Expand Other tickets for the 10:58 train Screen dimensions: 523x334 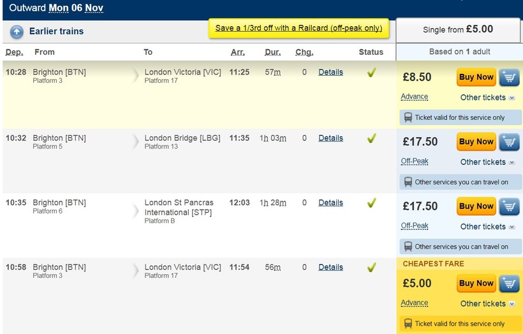(487, 303)
